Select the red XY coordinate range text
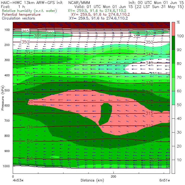 (x=100, y=14)
